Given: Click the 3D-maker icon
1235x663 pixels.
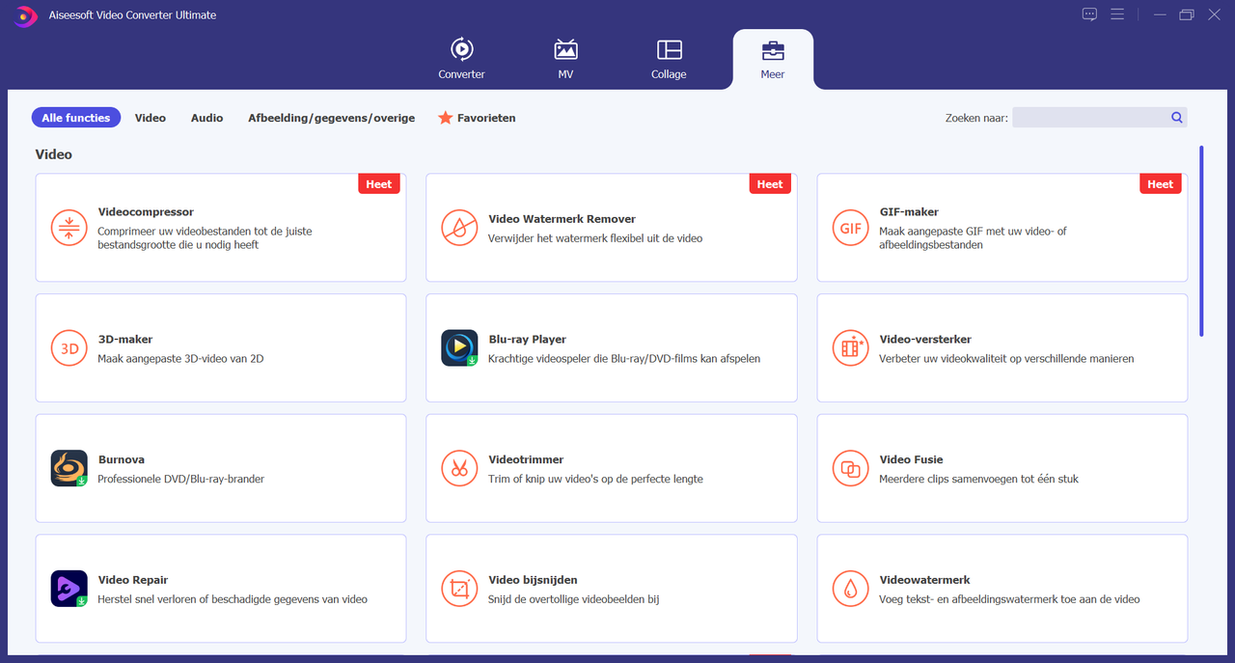Looking at the screenshot, I should pos(69,348).
